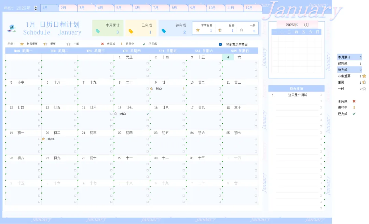Click the title 1月 日历日程计划
Image resolution: width=369 pixels, height=224 pixels.
click(53, 25)
